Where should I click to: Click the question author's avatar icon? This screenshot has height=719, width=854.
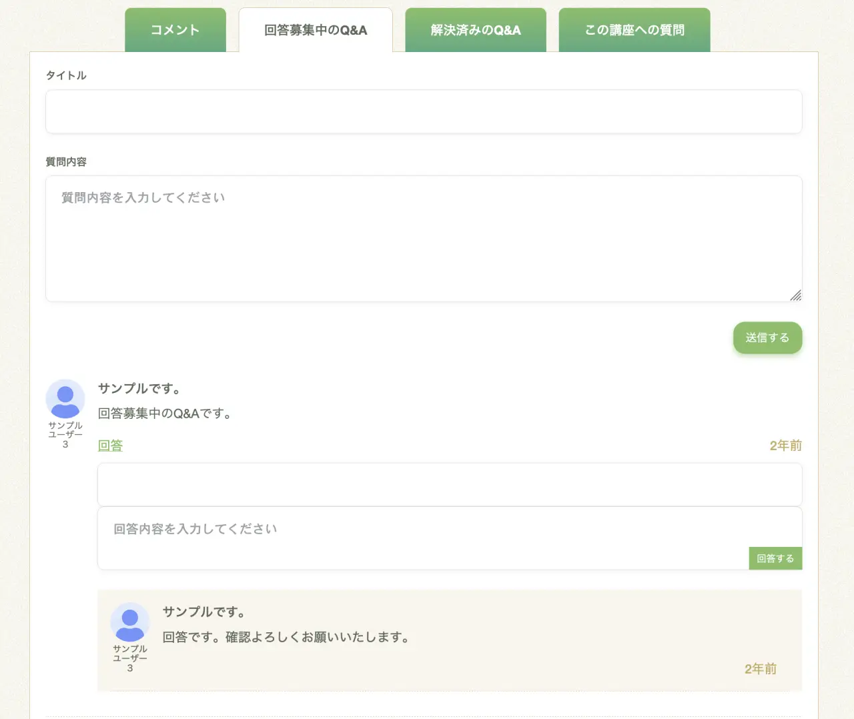[x=65, y=399]
